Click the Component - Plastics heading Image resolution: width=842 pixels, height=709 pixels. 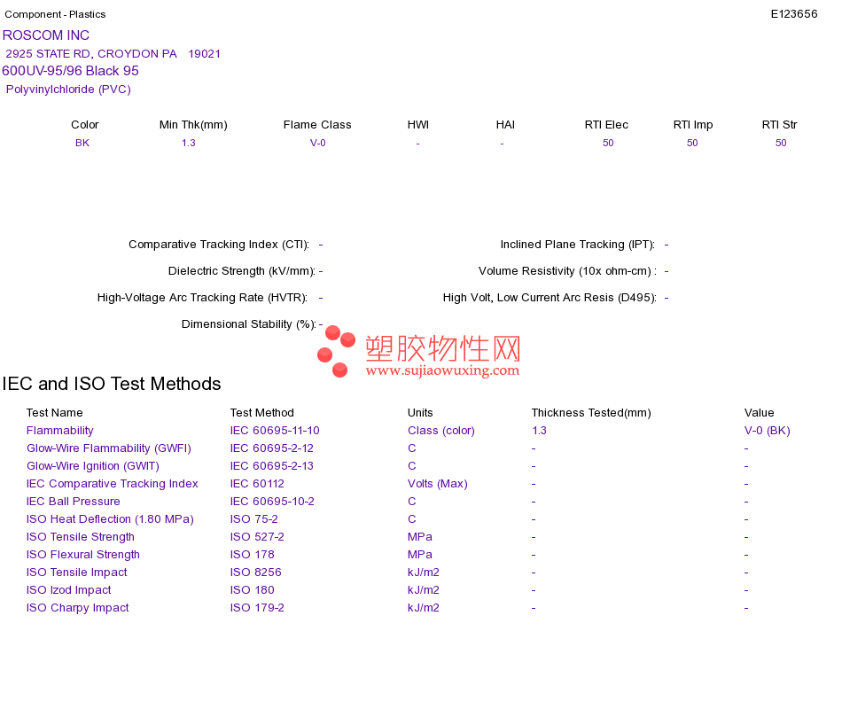pyautogui.click(x=55, y=14)
